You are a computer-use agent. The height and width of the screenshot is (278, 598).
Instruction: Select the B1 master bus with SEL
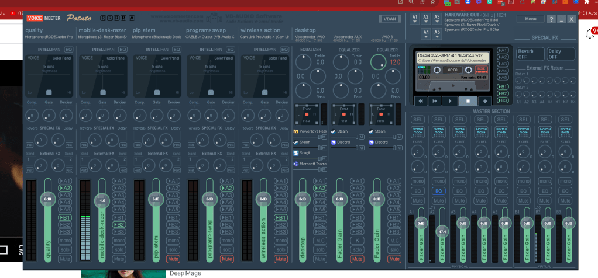tap(523, 120)
